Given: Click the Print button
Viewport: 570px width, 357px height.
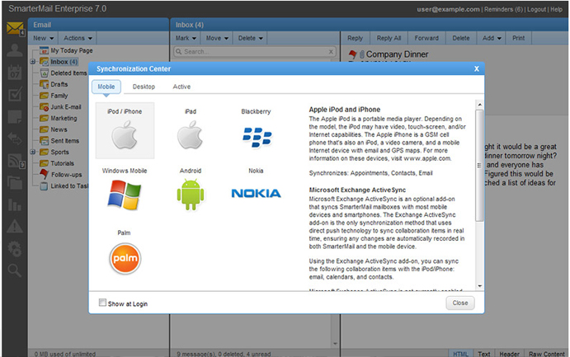Looking at the screenshot, I should [x=518, y=38].
